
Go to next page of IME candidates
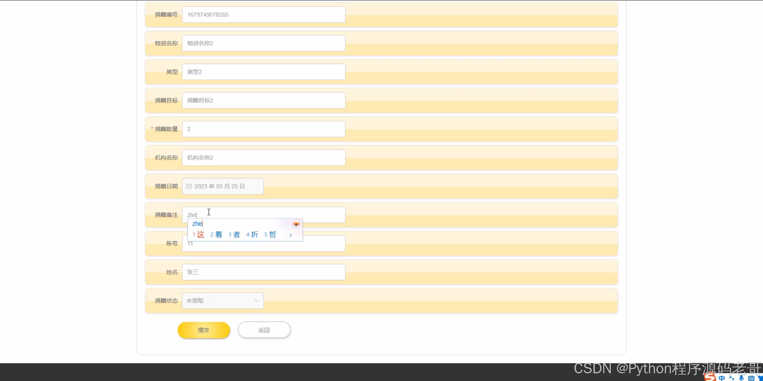pos(291,235)
